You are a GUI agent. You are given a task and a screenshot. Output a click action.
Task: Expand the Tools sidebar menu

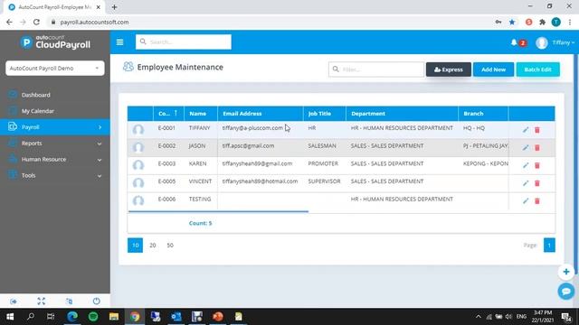click(55, 176)
